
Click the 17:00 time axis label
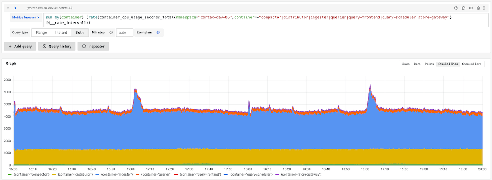(131, 169)
